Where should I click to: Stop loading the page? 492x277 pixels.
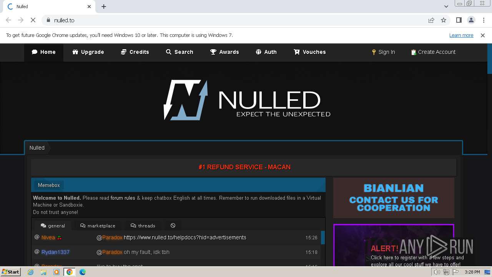pos(33,20)
